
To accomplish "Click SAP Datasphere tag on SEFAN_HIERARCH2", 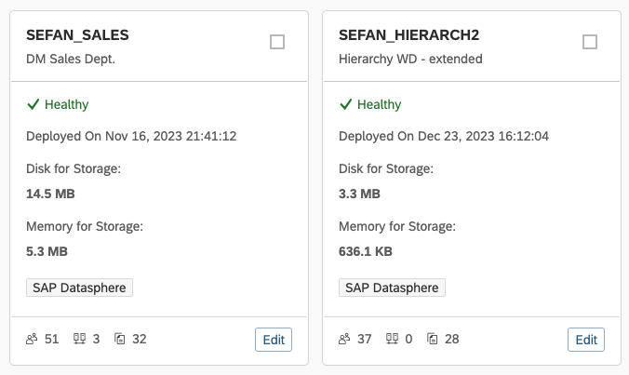I will (392, 288).
